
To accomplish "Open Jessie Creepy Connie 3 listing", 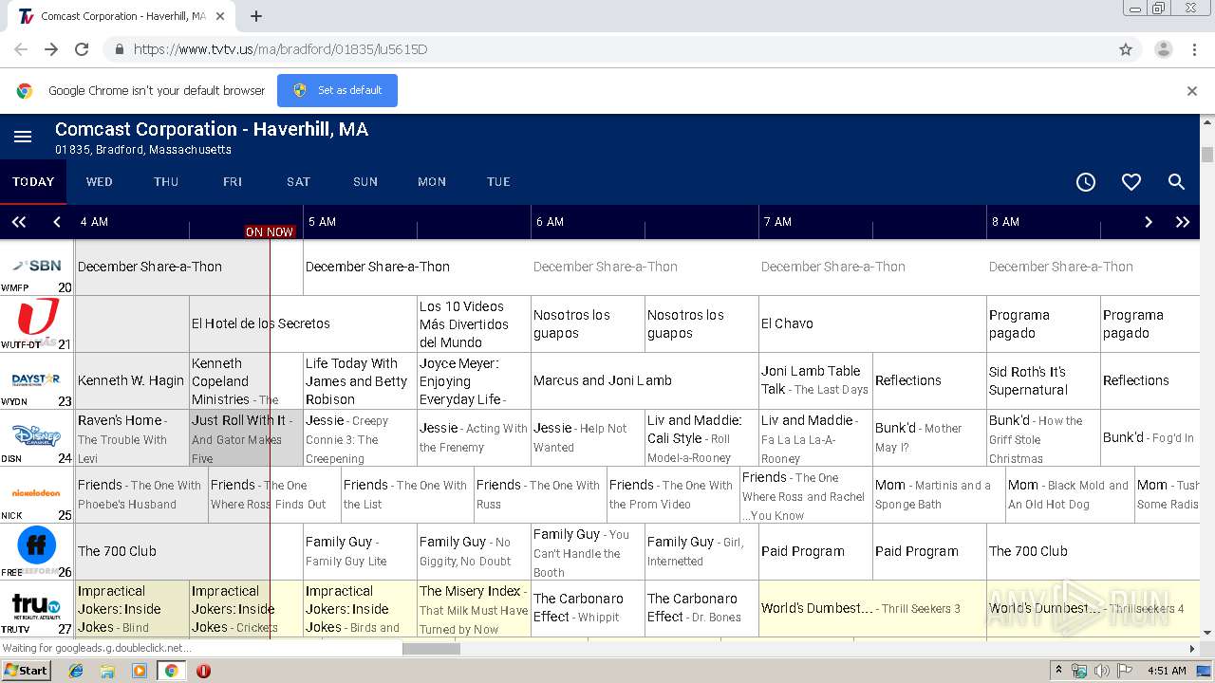I will coord(360,438).
